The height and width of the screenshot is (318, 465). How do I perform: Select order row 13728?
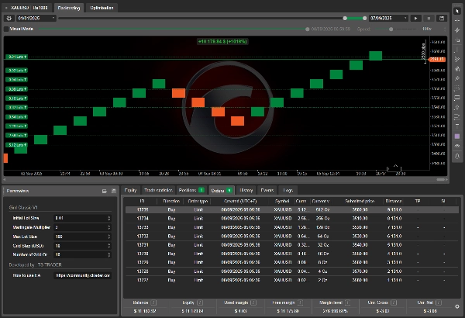point(292,271)
